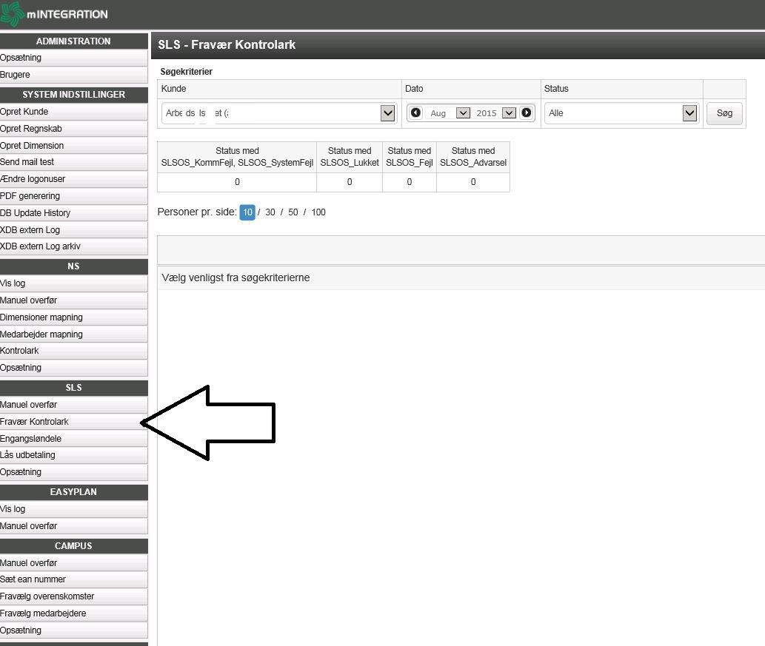Select 10 persons per page

point(247,212)
